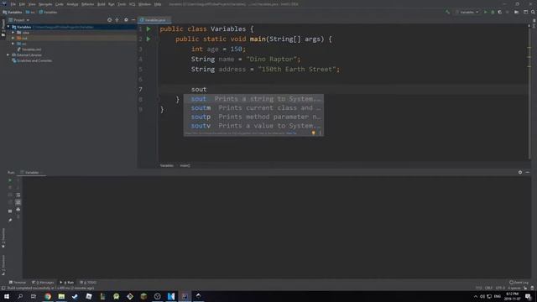The image size is (537, 302).
Task: Click the Windows Start button
Action: (x=7, y=296)
